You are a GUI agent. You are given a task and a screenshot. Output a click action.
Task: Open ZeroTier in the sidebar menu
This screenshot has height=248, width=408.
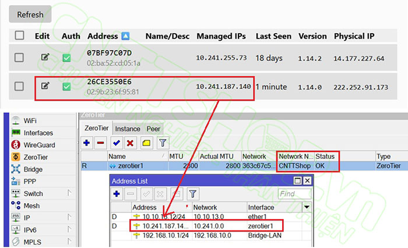point(36,157)
